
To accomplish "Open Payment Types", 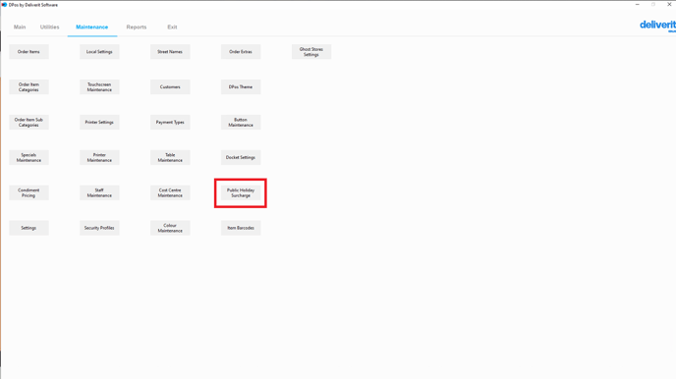I will pyautogui.click(x=170, y=123).
